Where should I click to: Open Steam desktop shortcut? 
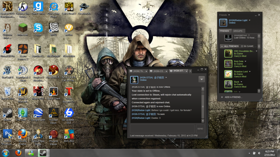7,114
